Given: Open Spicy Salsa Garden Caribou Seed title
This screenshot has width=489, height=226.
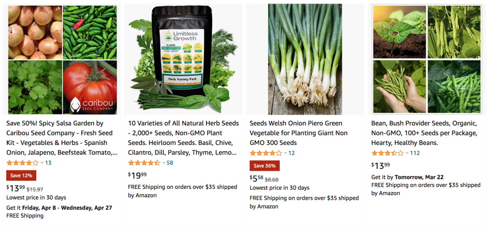Looking at the screenshot, I should pyautogui.click(x=62, y=138).
